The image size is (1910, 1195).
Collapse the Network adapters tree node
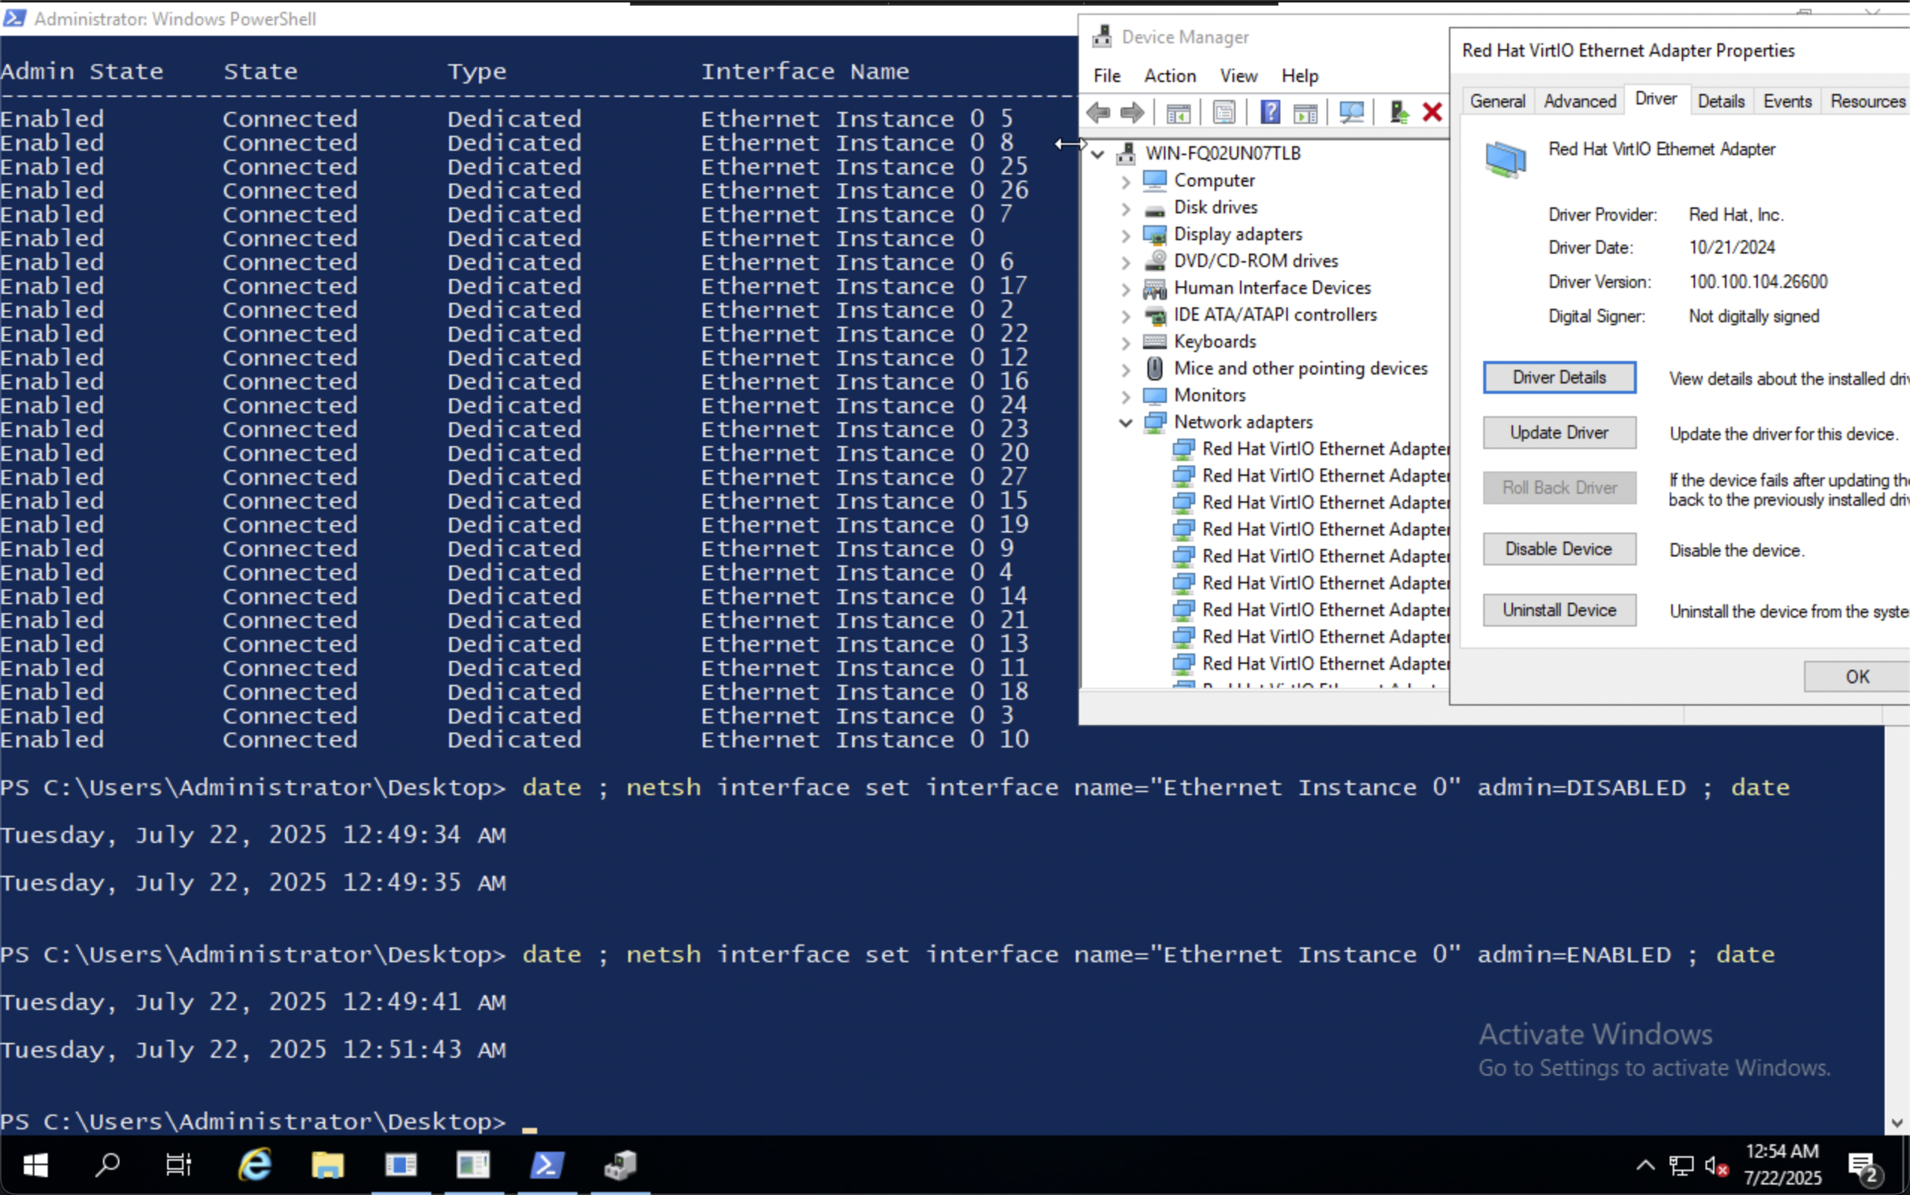(x=1126, y=422)
